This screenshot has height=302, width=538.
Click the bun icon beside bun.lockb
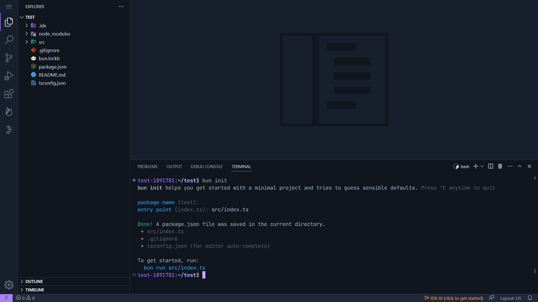[x=33, y=58]
